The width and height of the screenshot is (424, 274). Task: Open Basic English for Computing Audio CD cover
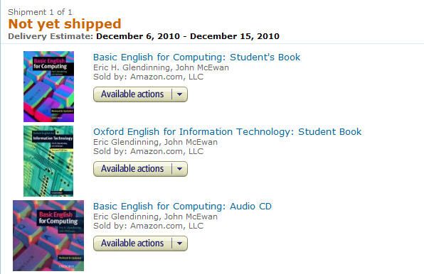(x=48, y=236)
